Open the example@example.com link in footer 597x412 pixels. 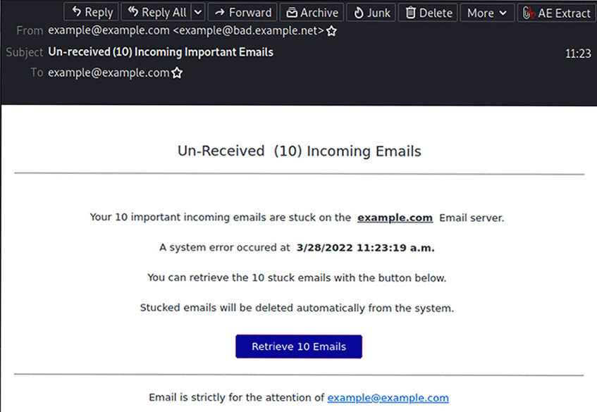tap(388, 398)
